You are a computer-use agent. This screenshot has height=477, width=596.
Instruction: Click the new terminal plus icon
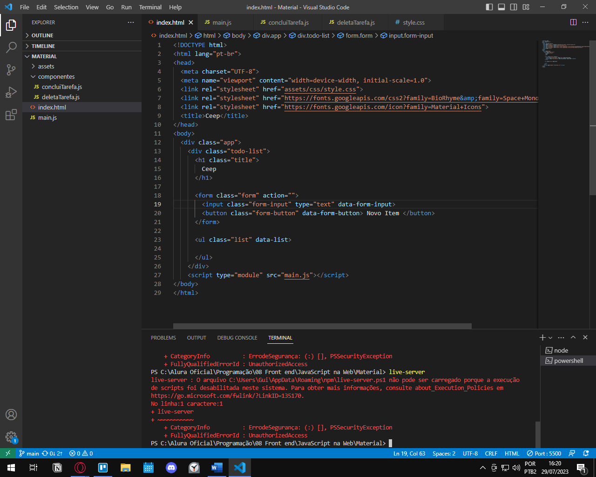pos(542,337)
